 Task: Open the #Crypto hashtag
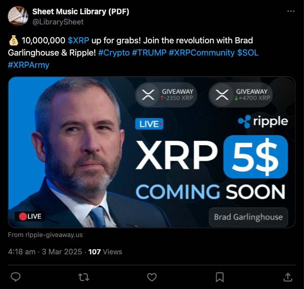pyautogui.click(x=114, y=52)
